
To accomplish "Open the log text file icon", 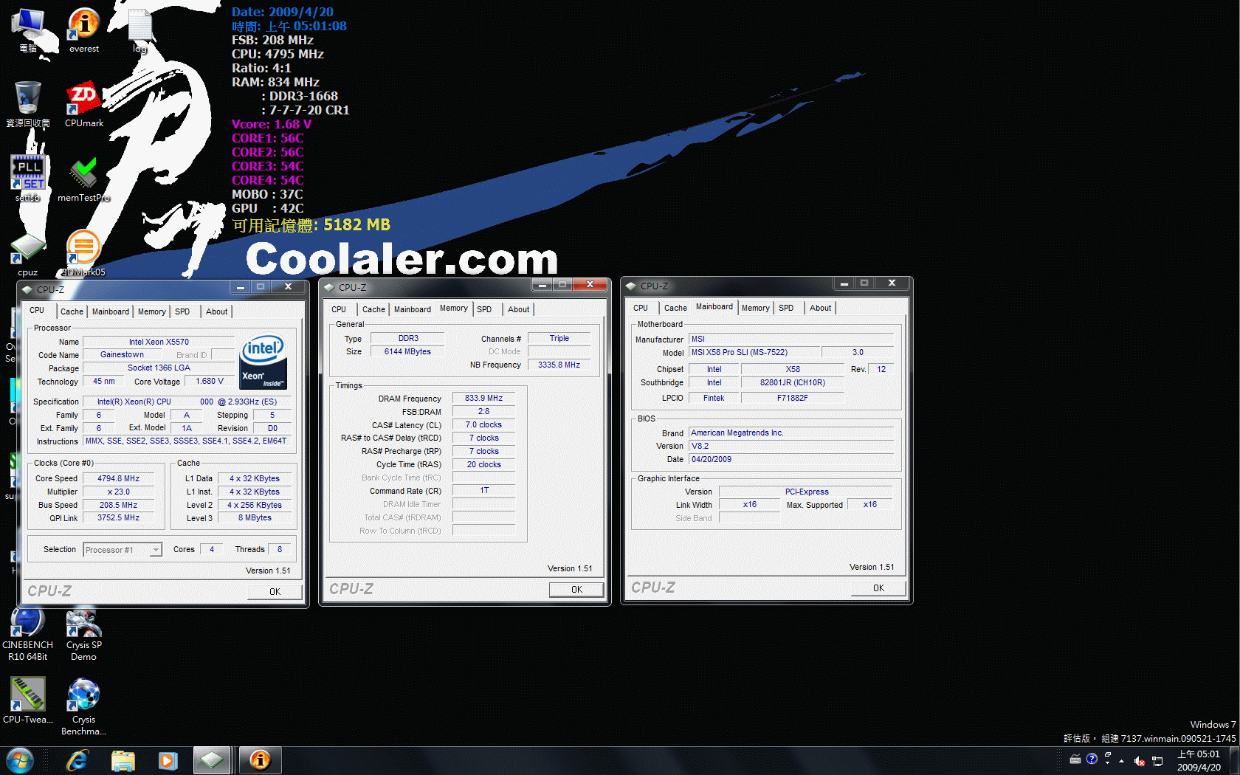I will point(139,30).
